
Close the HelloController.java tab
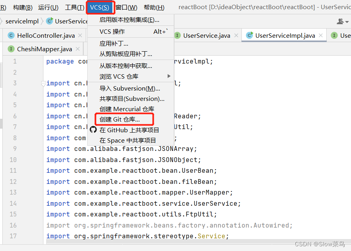80,35
